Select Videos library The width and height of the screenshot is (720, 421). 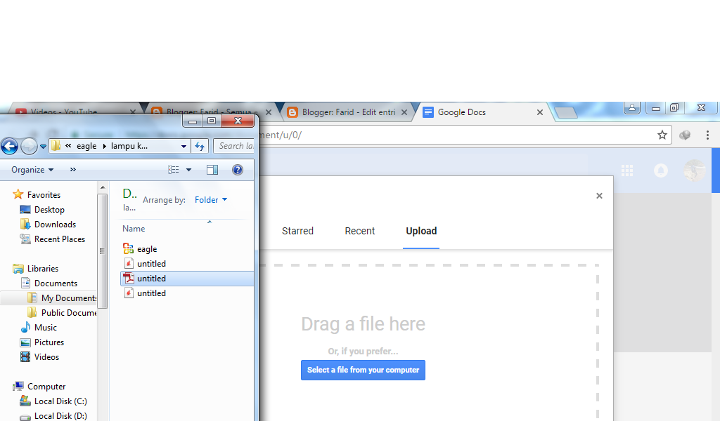[x=46, y=357]
